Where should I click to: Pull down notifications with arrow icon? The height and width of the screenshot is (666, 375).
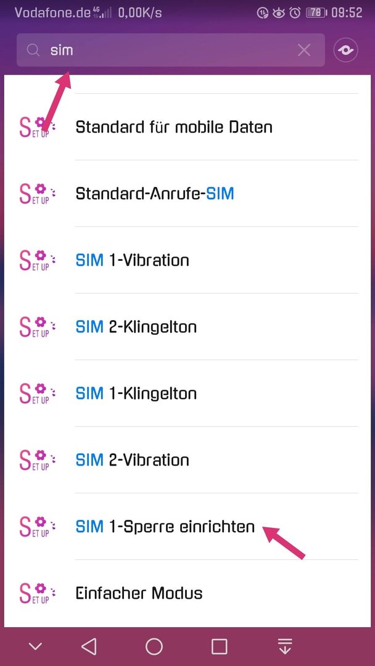click(285, 646)
